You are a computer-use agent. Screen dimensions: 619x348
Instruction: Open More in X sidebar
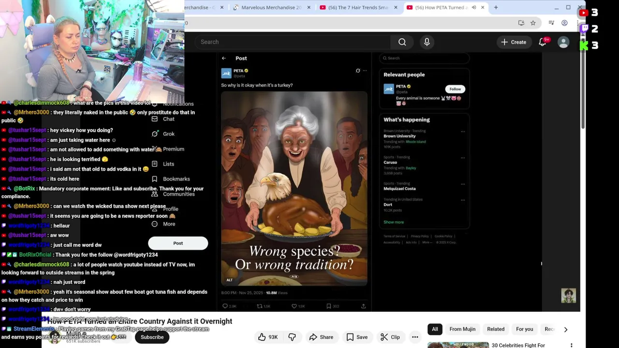[x=163, y=224]
